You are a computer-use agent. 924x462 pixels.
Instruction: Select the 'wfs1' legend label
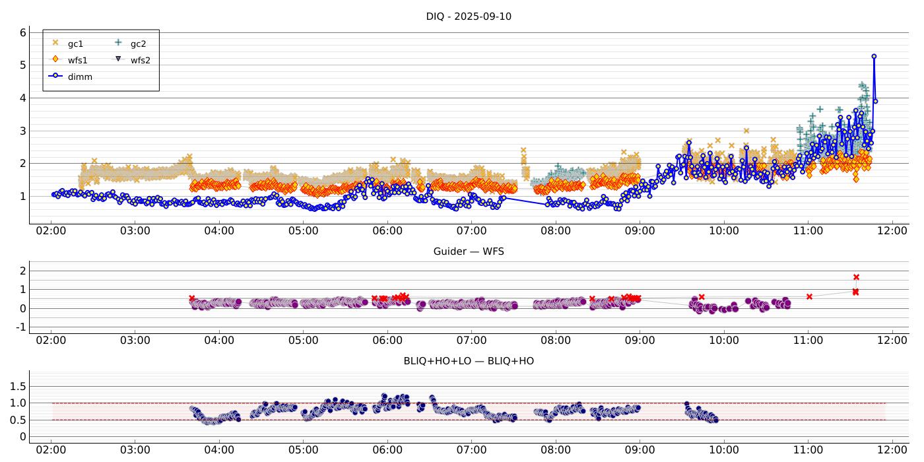78,60
